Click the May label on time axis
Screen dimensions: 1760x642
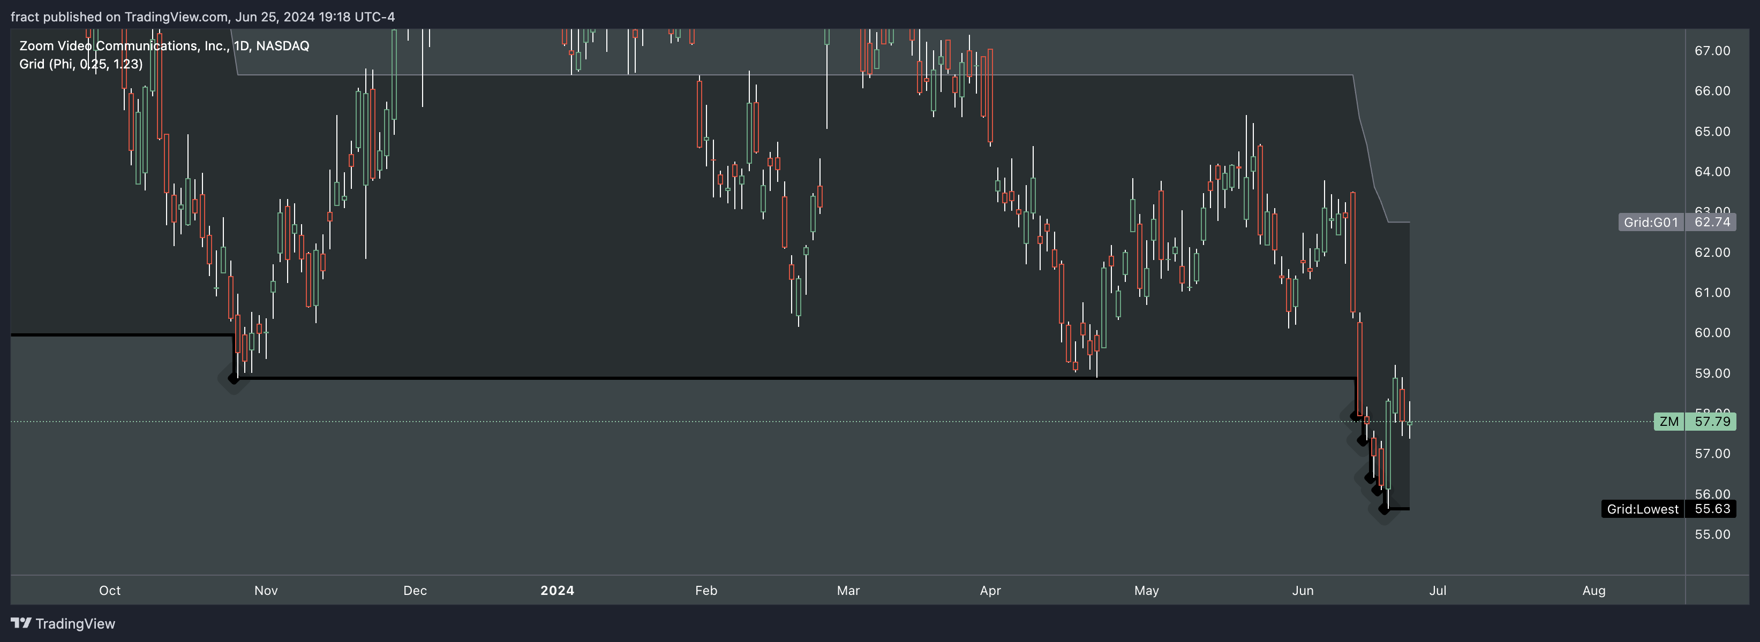(x=1146, y=591)
